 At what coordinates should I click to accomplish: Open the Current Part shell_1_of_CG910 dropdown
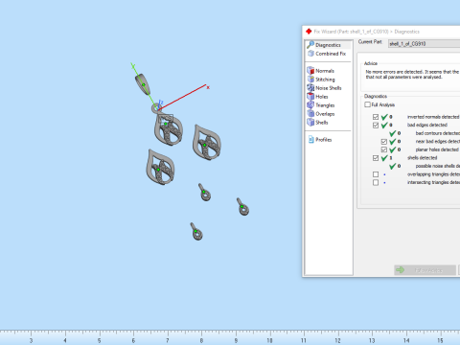click(x=425, y=44)
